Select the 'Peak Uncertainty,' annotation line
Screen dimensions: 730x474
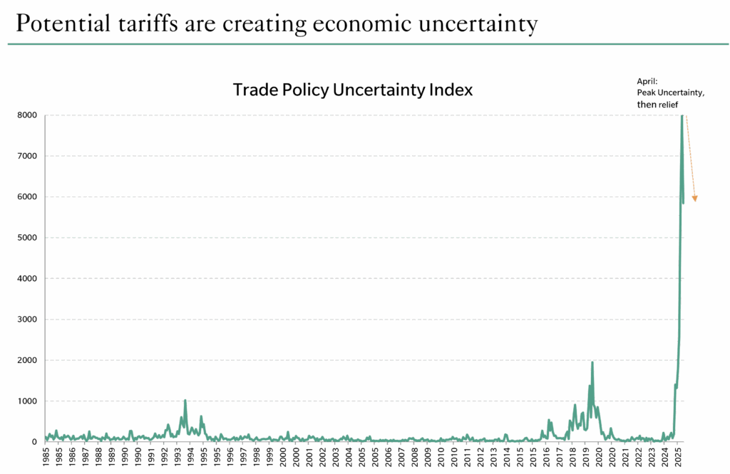(x=670, y=93)
